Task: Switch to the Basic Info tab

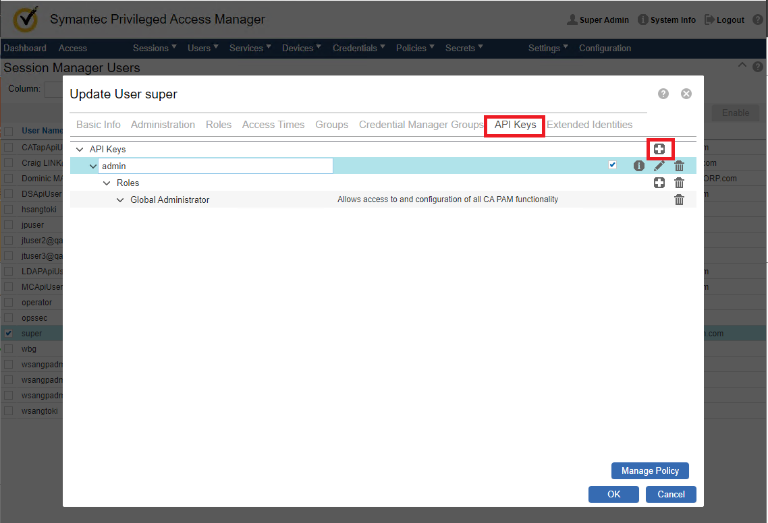Action: [x=99, y=125]
